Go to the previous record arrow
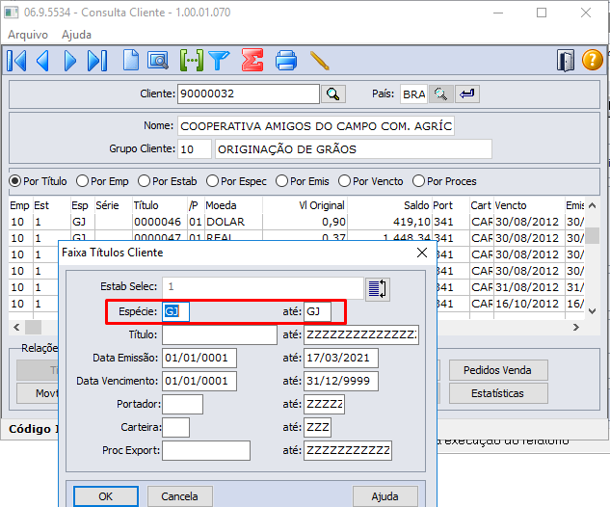Viewport: 610px width, 507px height. pos(42,61)
